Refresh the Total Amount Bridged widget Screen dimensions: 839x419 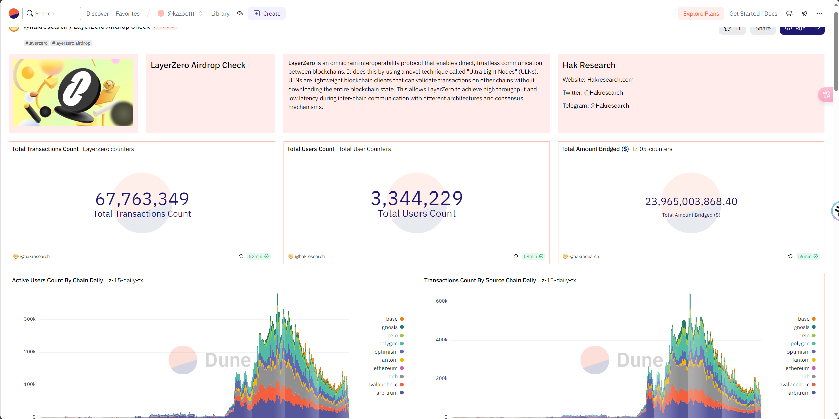790,256
